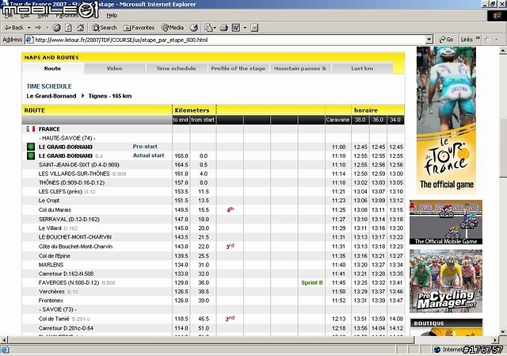Click the Back button in toolbar
The width and height of the screenshot is (507, 356).
click(x=13, y=28)
